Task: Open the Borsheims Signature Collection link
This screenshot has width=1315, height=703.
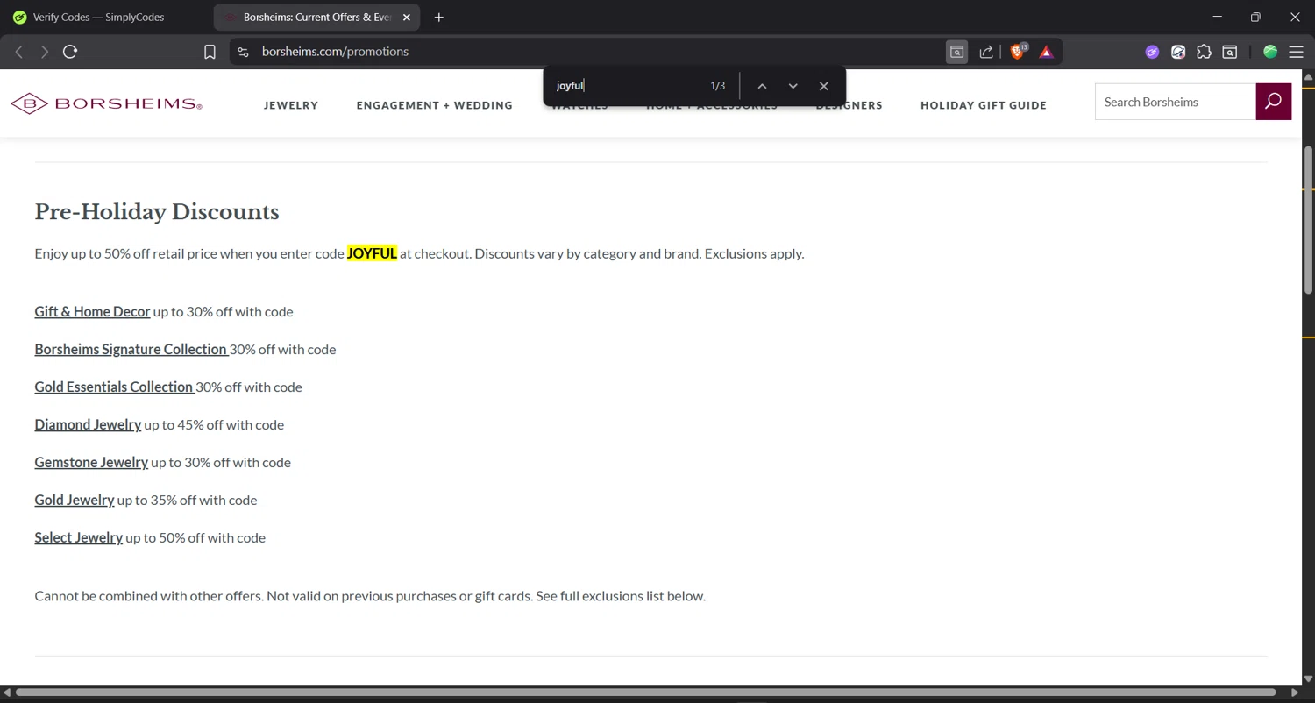Action: pyautogui.click(x=131, y=349)
